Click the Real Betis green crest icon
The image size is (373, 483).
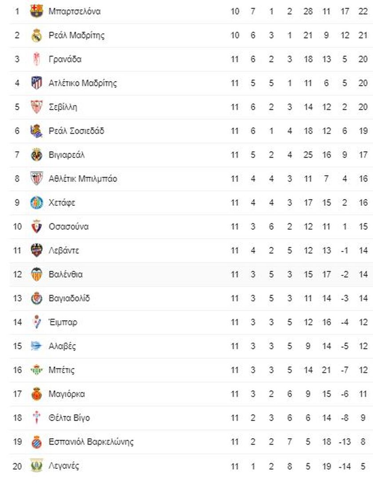[x=37, y=370]
